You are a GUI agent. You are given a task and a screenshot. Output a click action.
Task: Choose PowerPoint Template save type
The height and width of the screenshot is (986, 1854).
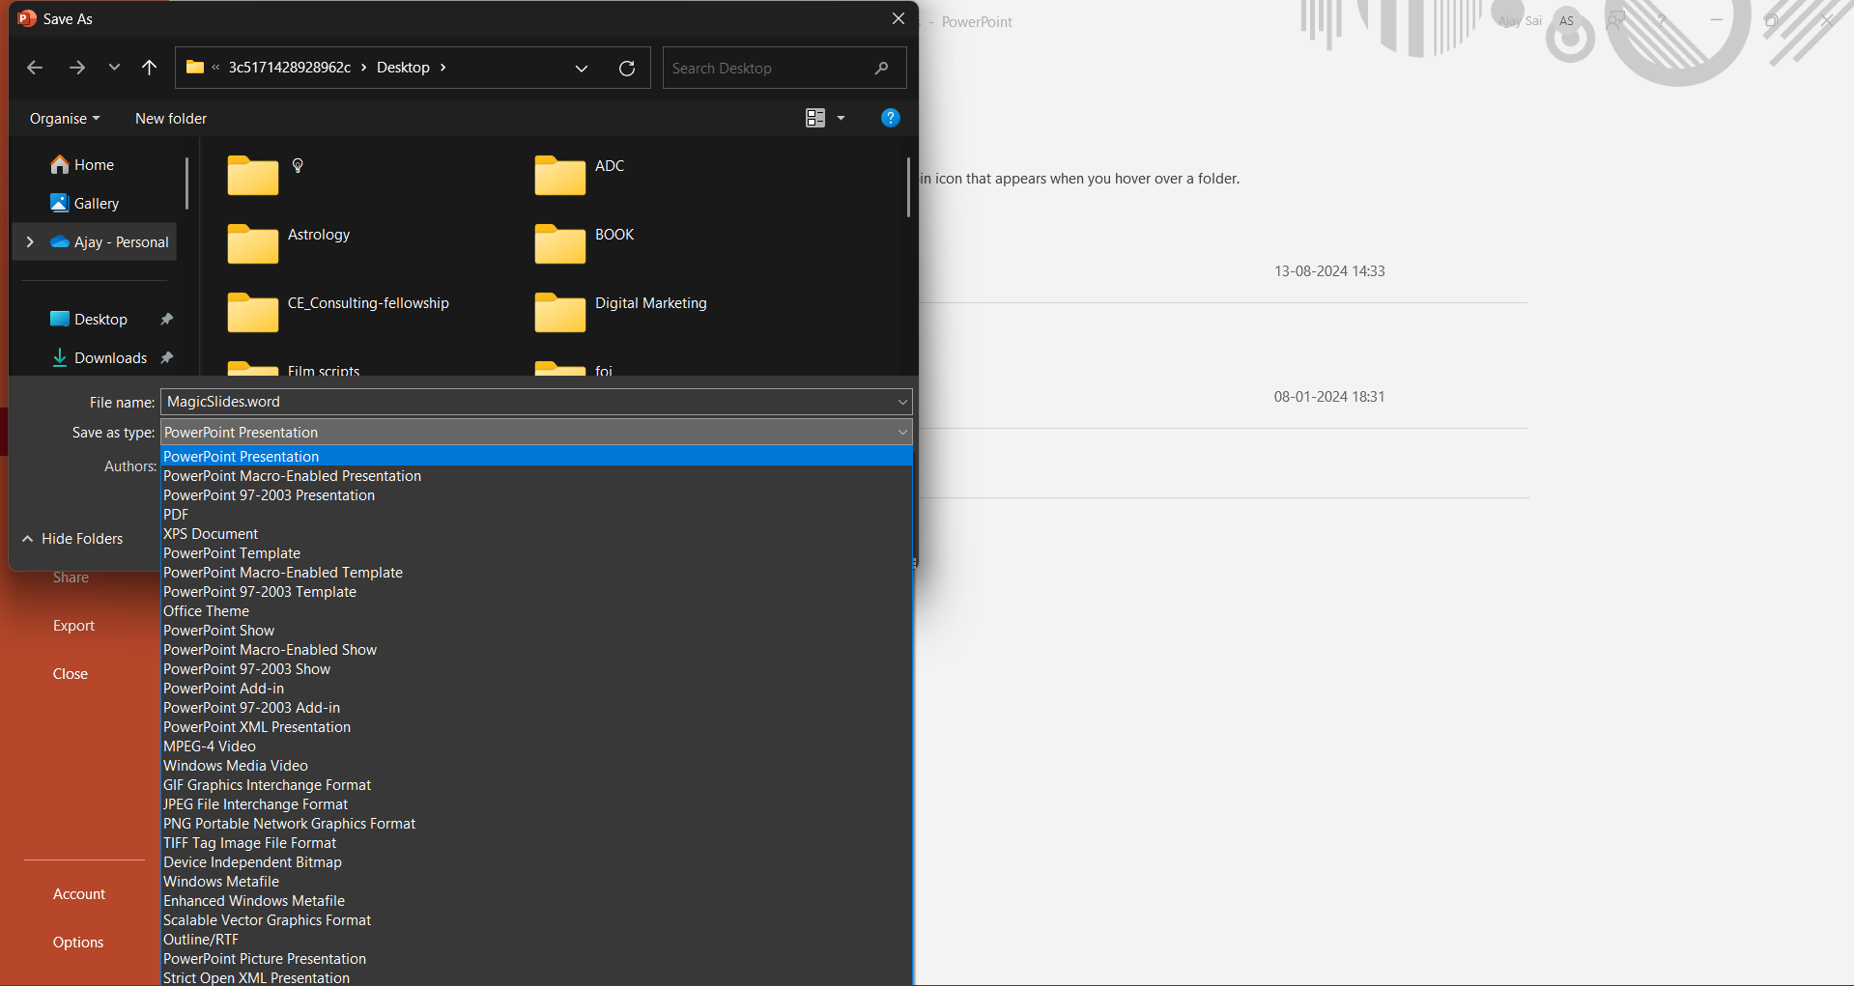pyautogui.click(x=536, y=553)
